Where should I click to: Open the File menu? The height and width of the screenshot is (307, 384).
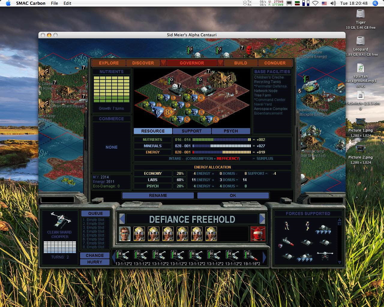click(x=54, y=3)
